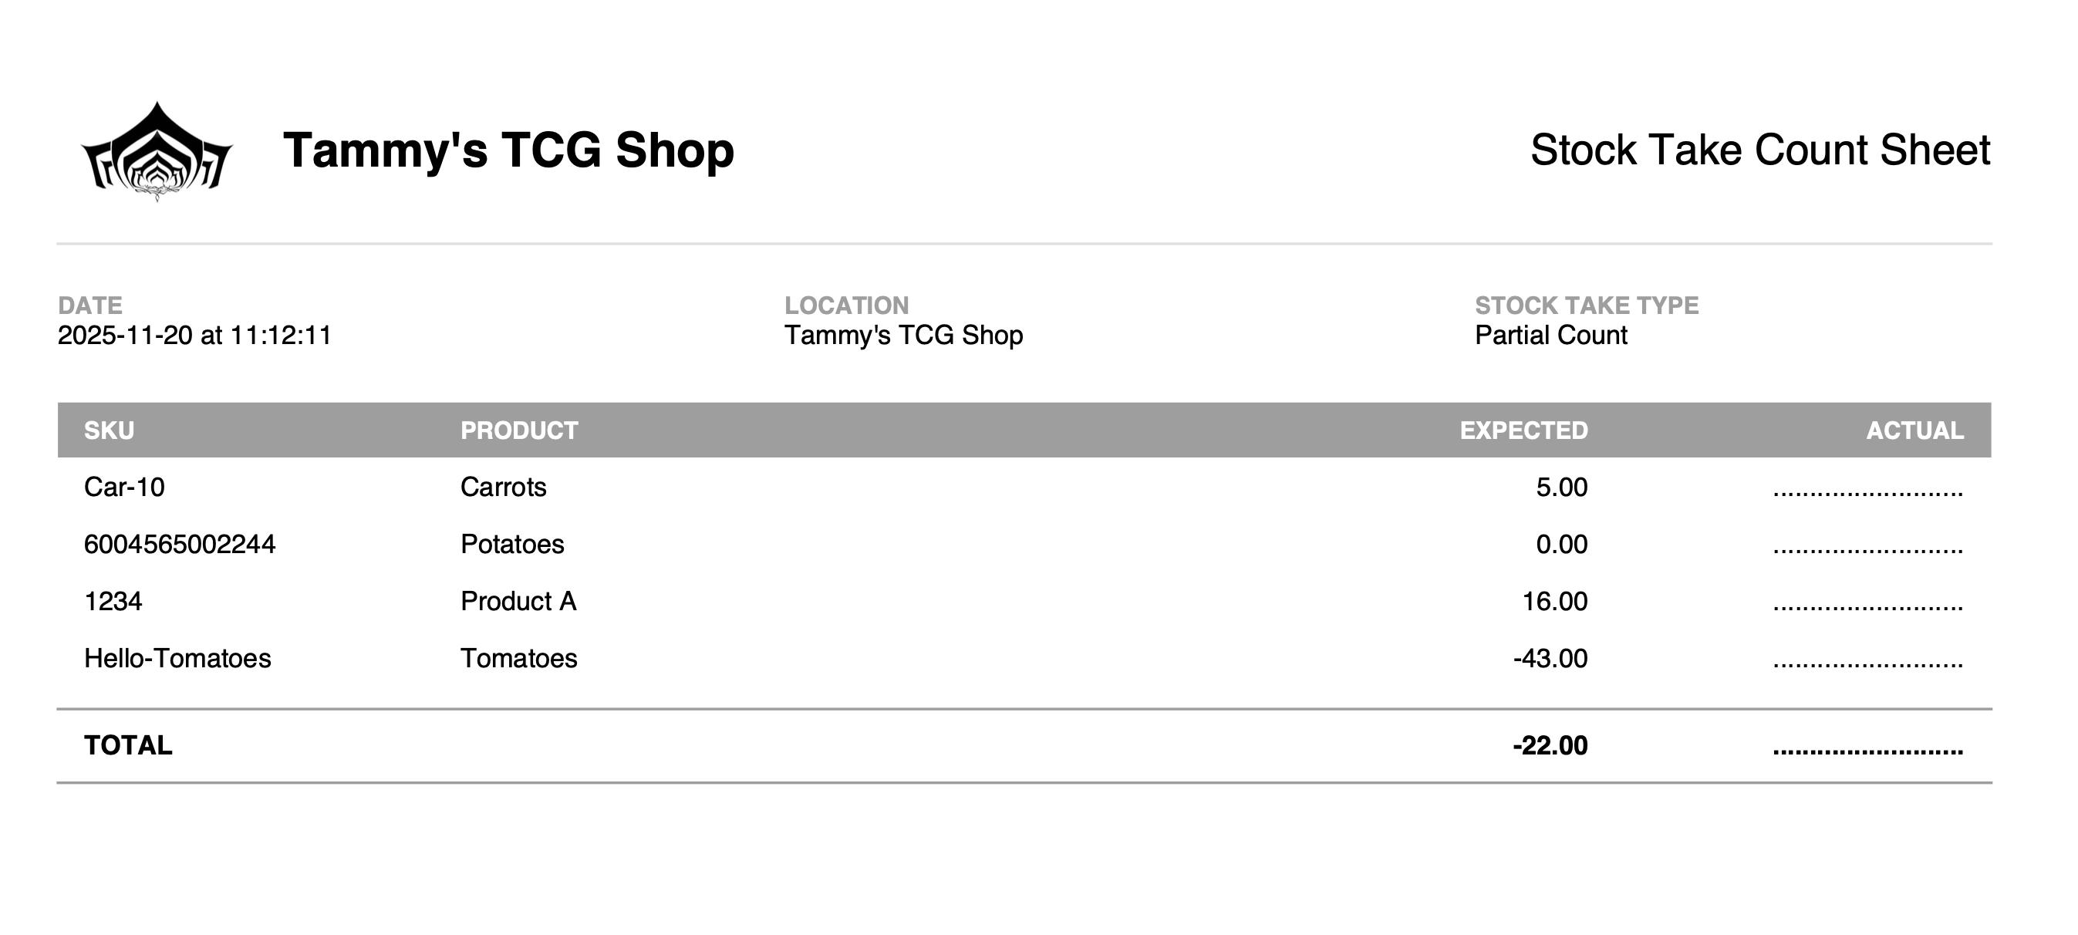Click the PRODUCT column header
Viewport: 2078px width, 935px height.
(518, 430)
